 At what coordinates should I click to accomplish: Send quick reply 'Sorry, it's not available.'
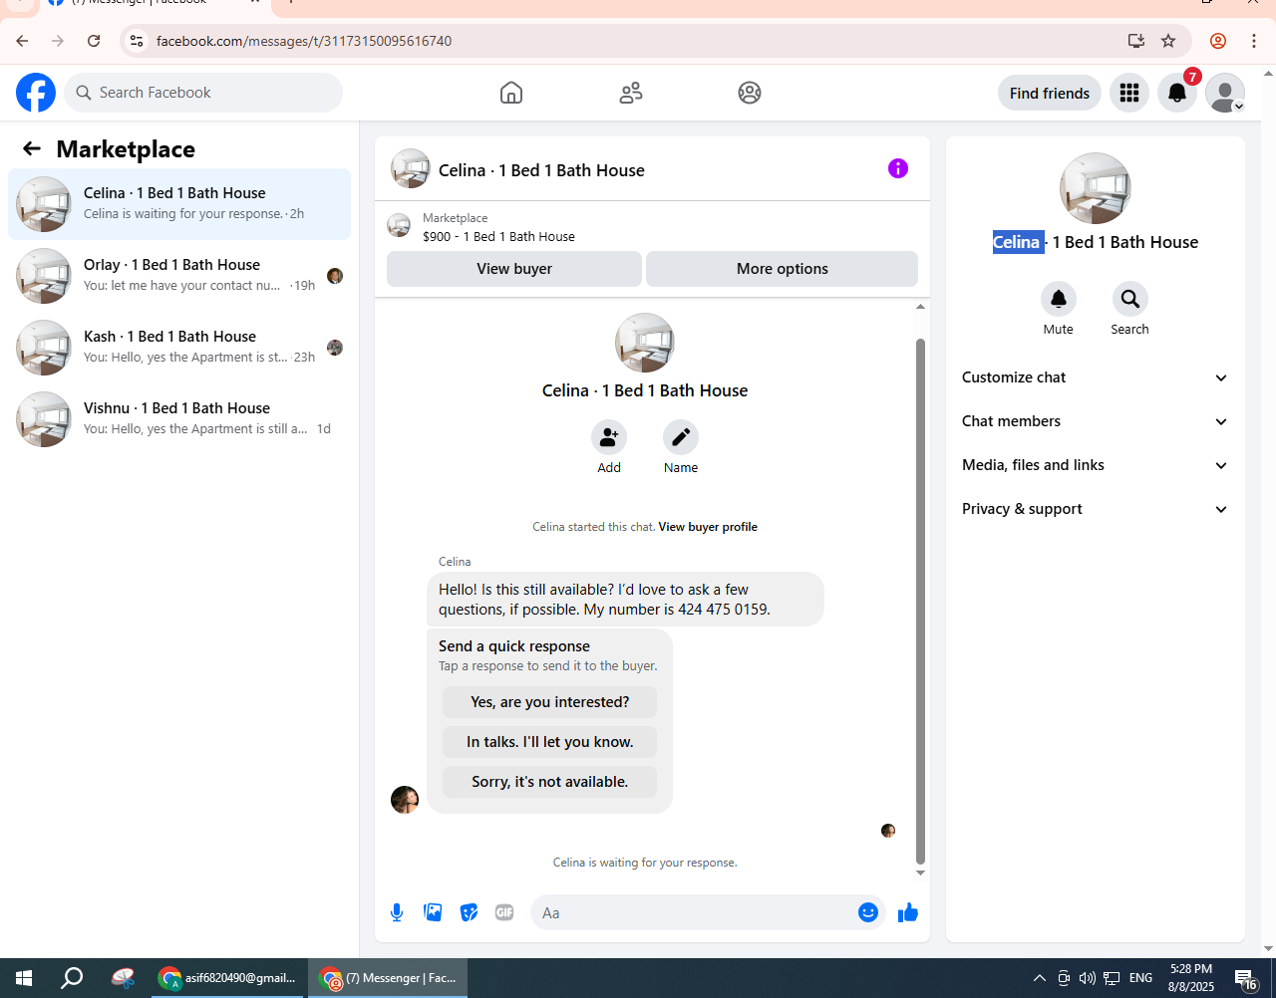[550, 782]
